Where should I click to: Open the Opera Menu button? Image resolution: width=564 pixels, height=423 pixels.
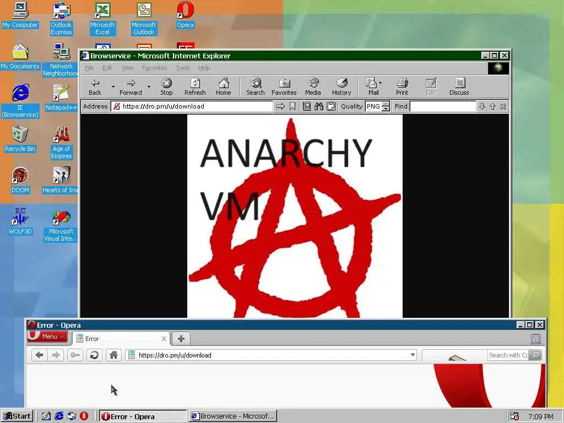coord(47,337)
